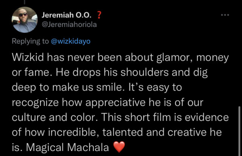Image resolution: width=242 pixels, height=156 pixels.
Task: Click the words 'glamor, money' in first line
Action: (192, 58)
